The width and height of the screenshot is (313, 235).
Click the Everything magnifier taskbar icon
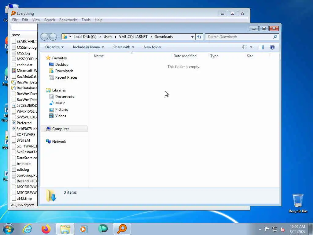122,229
